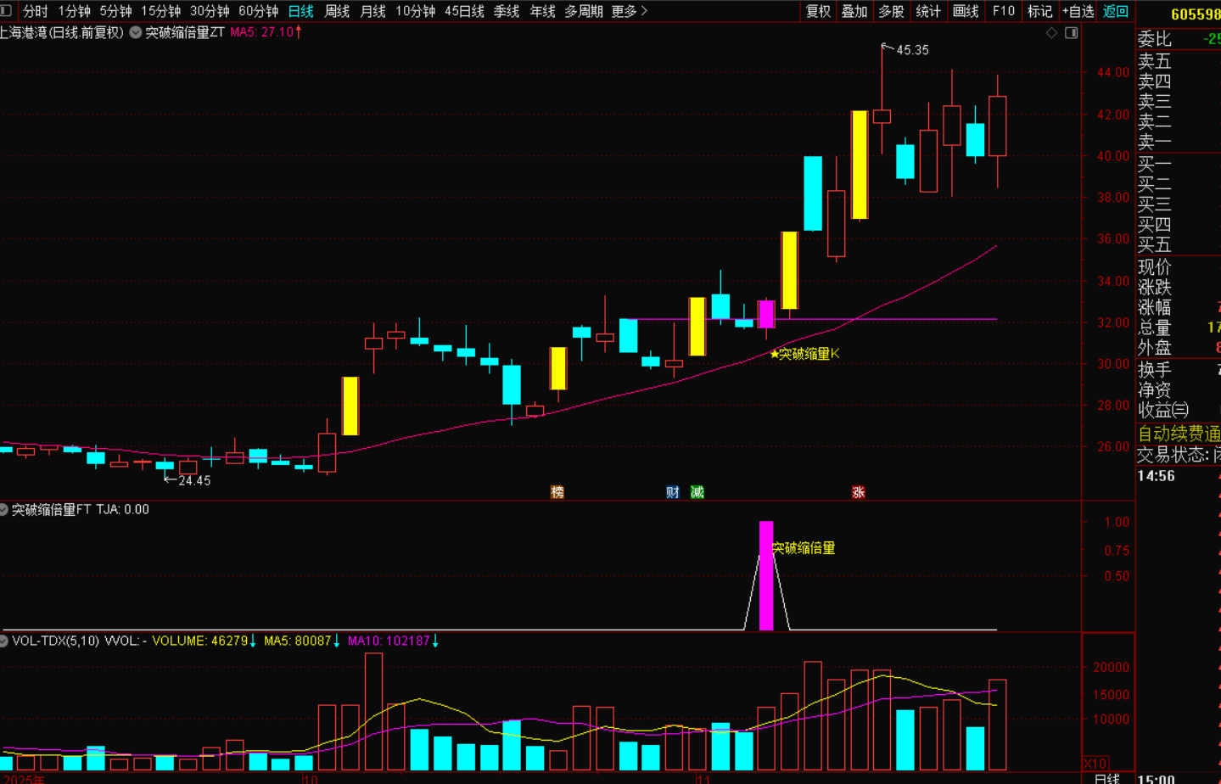Toggle 标记 mark on this stock
This screenshot has width=1221, height=784.
pyautogui.click(x=1039, y=11)
